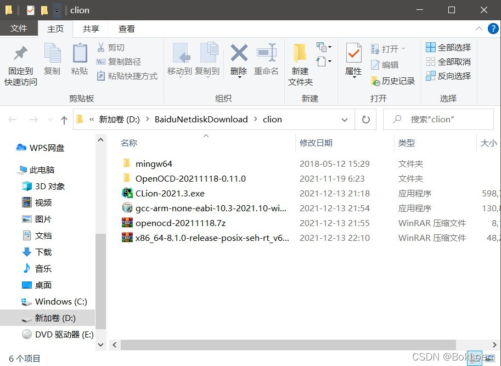501x366 pixels.
Task: Click BaiduNetdiskDownload in the address path
Action: pos(201,120)
